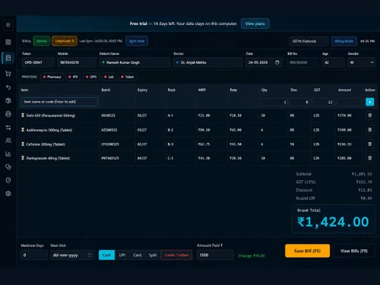The width and height of the screenshot is (380, 285).
Task: Toggle the Lab printer chip
Action: tap(109, 77)
